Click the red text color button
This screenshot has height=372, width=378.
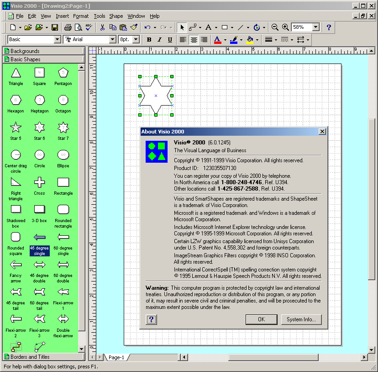[217, 40]
